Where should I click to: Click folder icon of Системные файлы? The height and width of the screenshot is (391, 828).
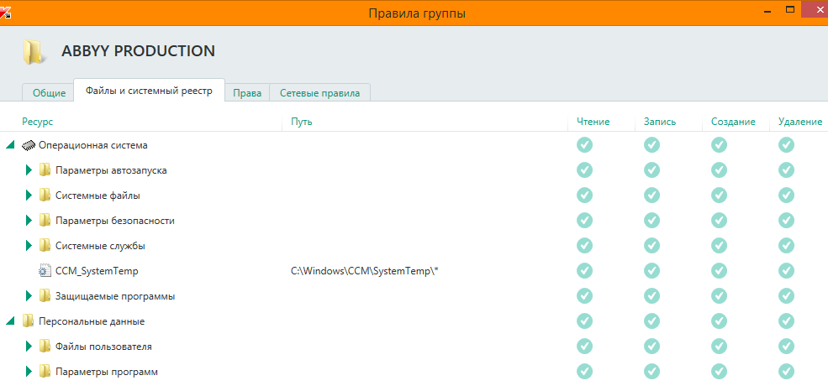pyautogui.click(x=45, y=195)
